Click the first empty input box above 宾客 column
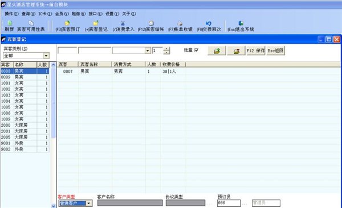 pos(67,51)
